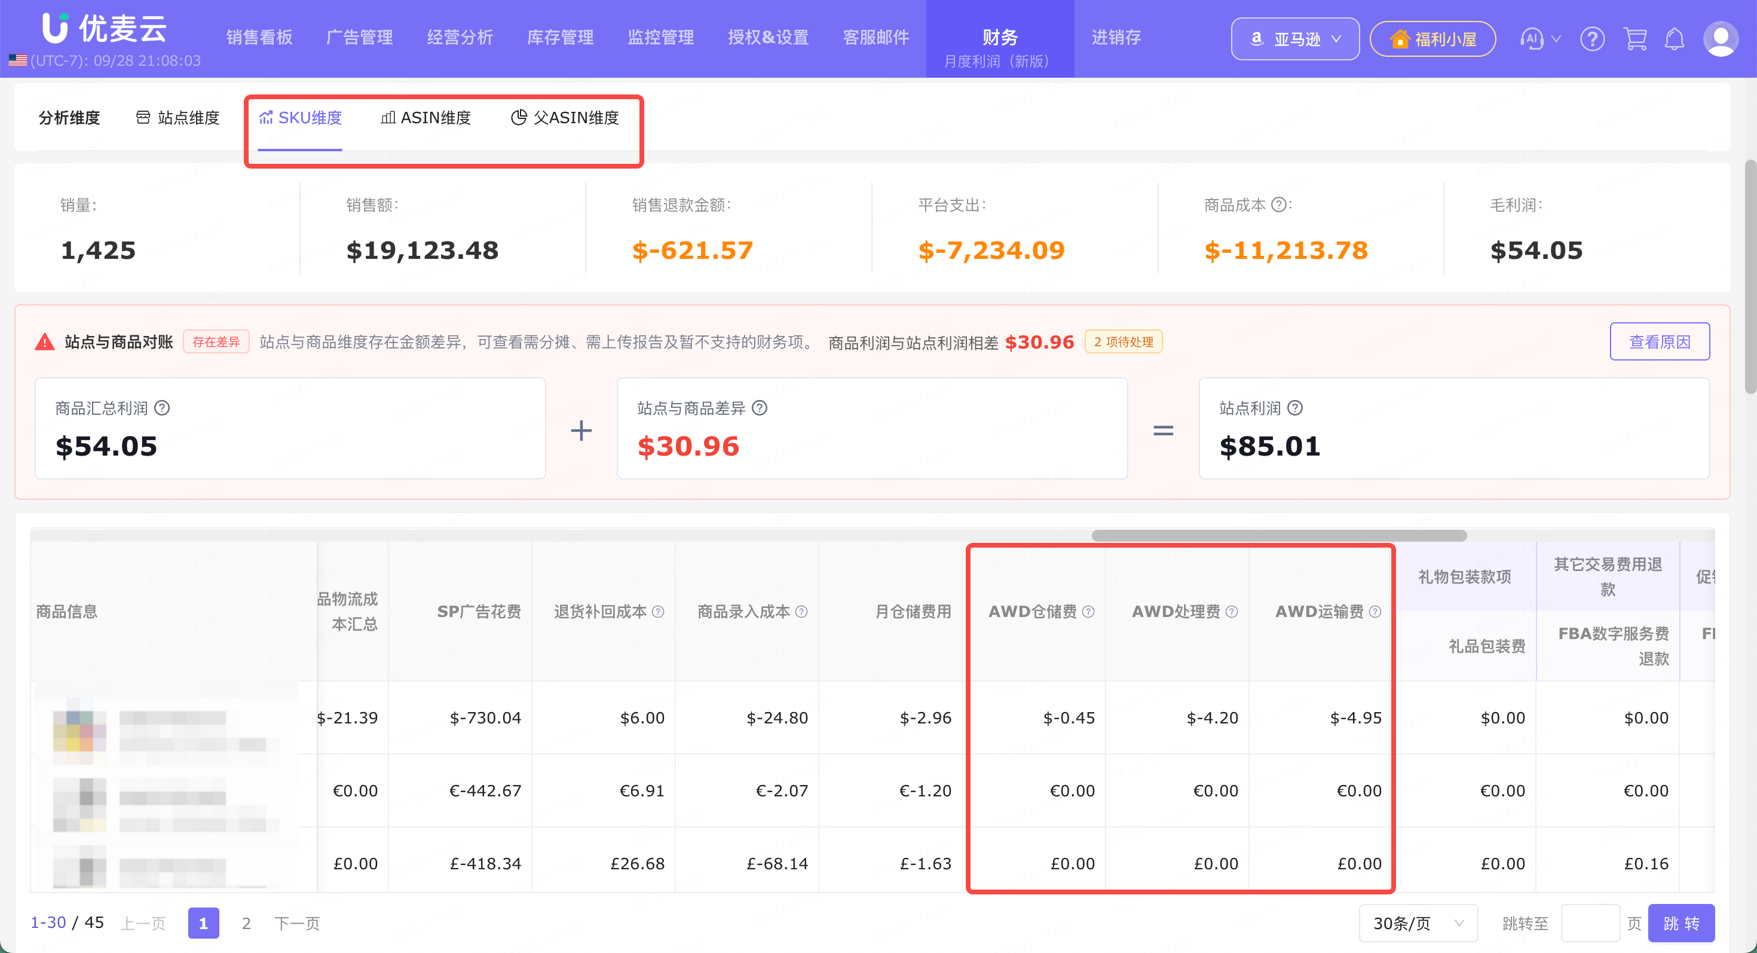1757x953 pixels.
Task: Click the info icon beside AWD处理费 header
Action: 1232,612
